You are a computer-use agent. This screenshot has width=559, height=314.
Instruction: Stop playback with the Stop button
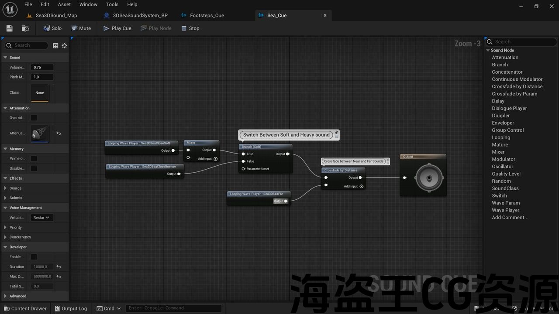190,28
